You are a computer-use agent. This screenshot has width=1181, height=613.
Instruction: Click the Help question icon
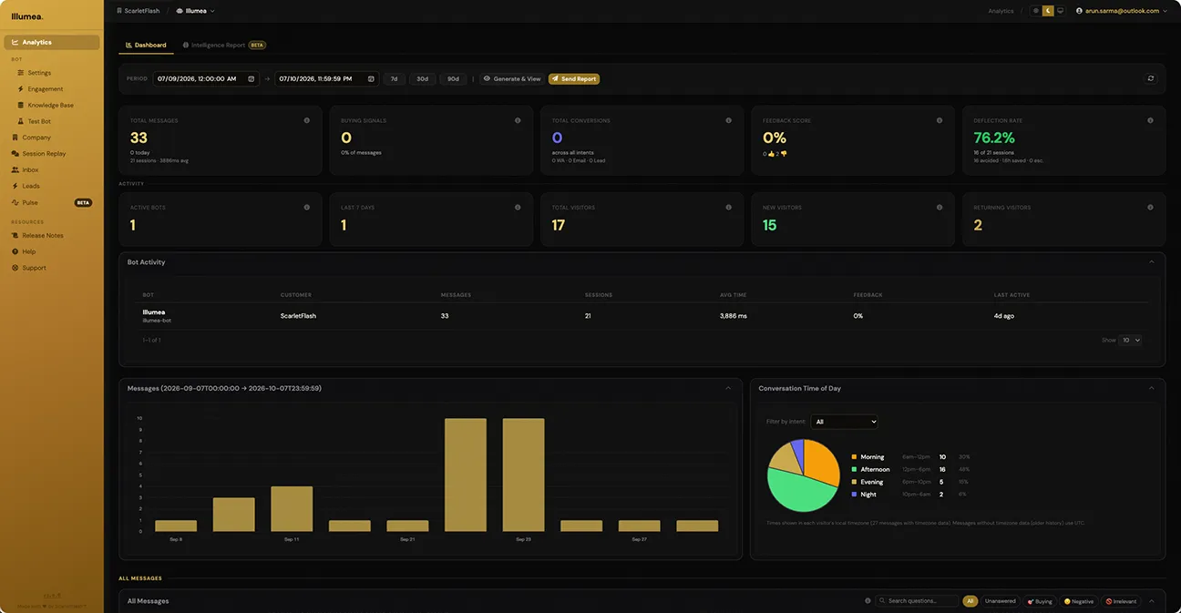[x=15, y=251]
